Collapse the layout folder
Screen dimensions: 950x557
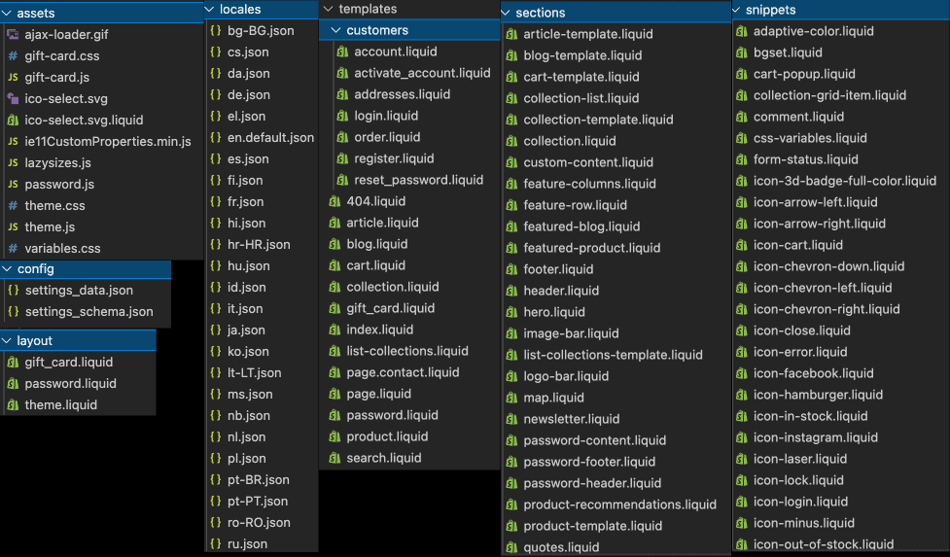[8, 341]
